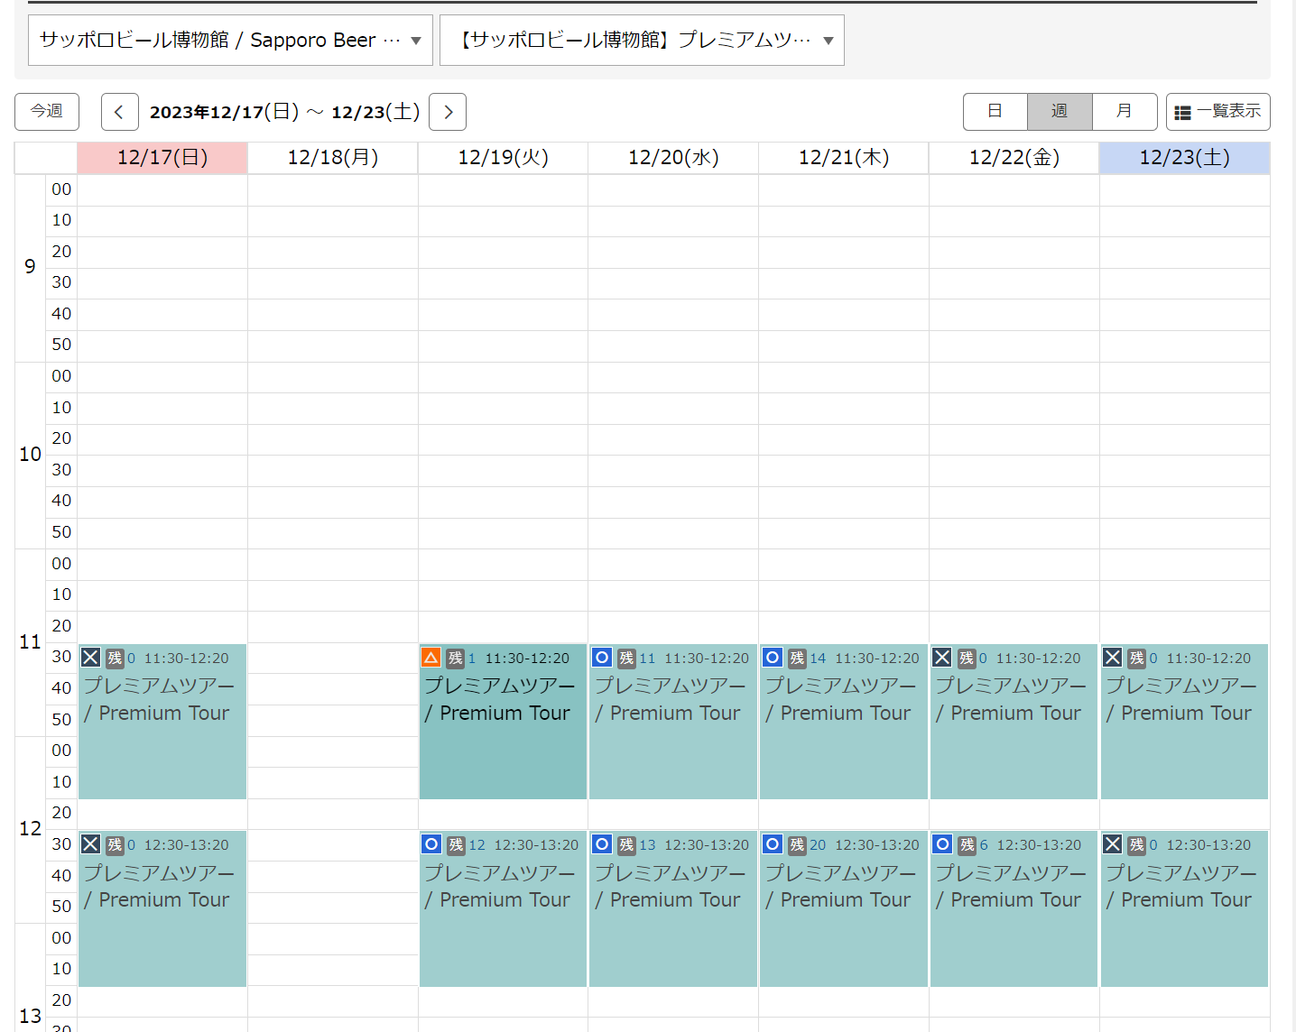Click available circle icon on 12/22 12:30 tour
Viewport: 1296px width, 1032px height.
tap(942, 844)
